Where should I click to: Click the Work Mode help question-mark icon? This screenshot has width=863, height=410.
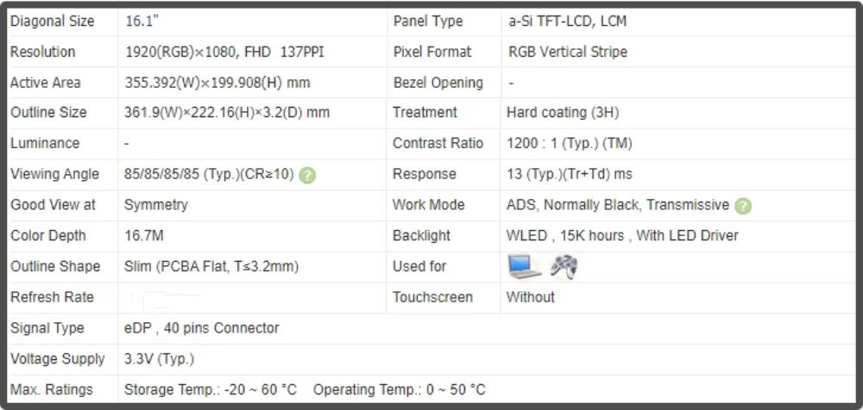coord(743,206)
